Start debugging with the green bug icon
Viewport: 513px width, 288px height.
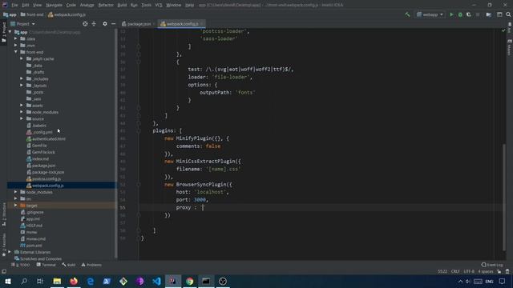460,14
